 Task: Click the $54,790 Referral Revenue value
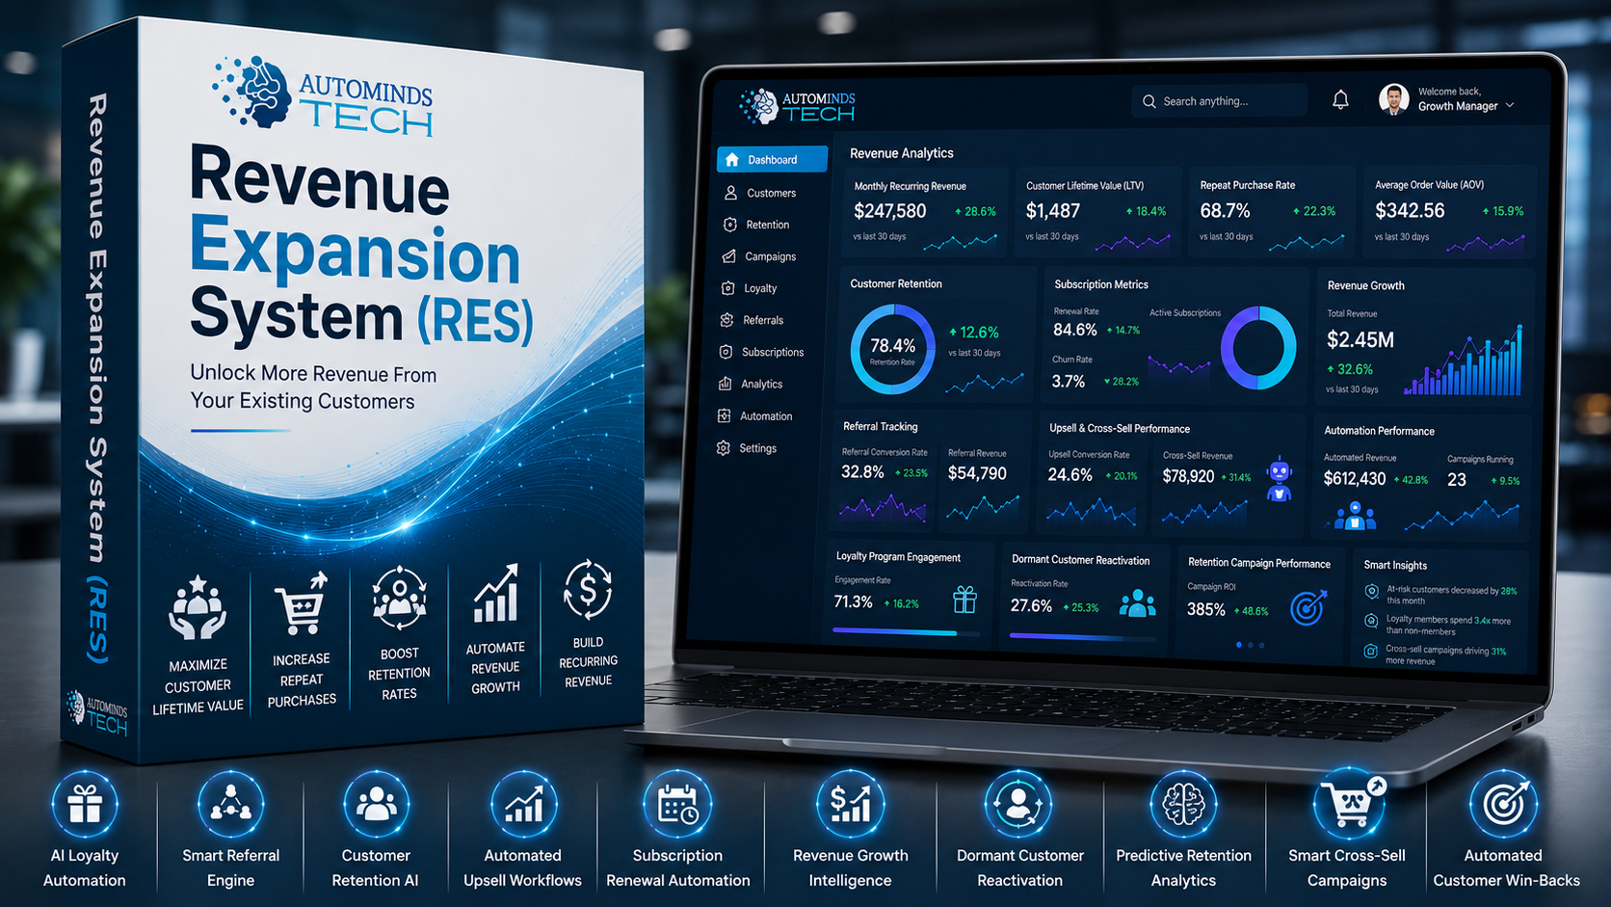tap(977, 473)
